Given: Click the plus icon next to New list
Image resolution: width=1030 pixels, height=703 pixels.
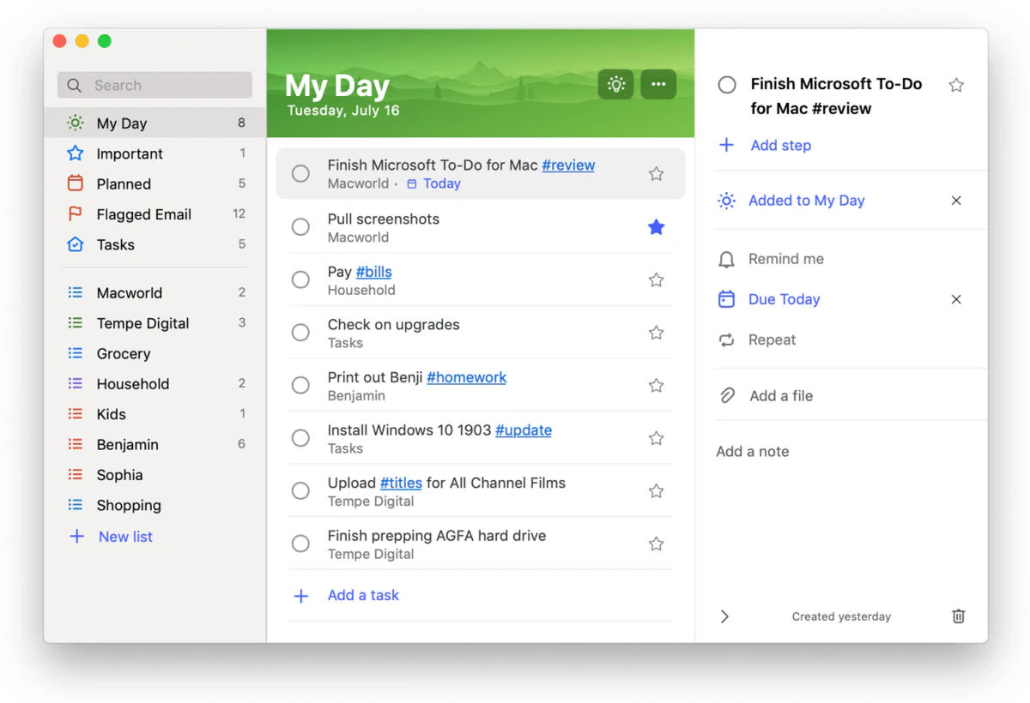Looking at the screenshot, I should tap(76, 536).
